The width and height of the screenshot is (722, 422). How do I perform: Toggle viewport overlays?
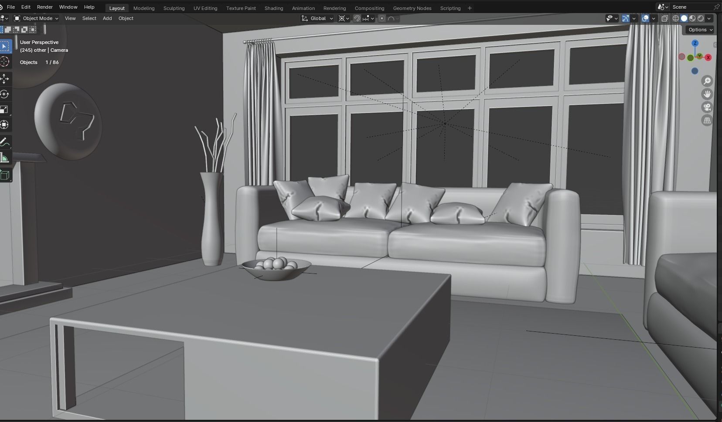645,18
